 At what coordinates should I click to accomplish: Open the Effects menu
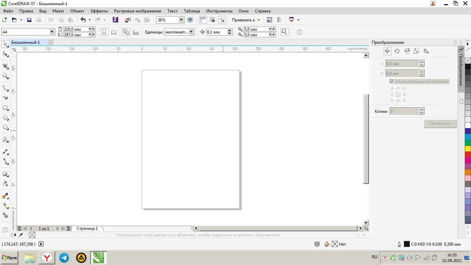point(99,11)
